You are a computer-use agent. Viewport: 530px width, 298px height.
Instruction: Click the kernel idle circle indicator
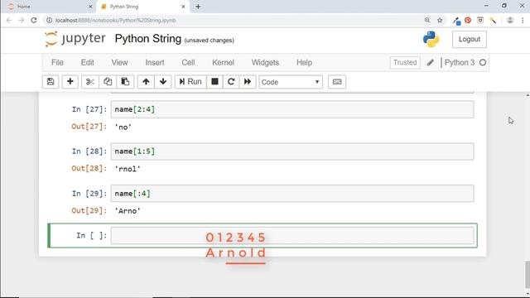483,63
